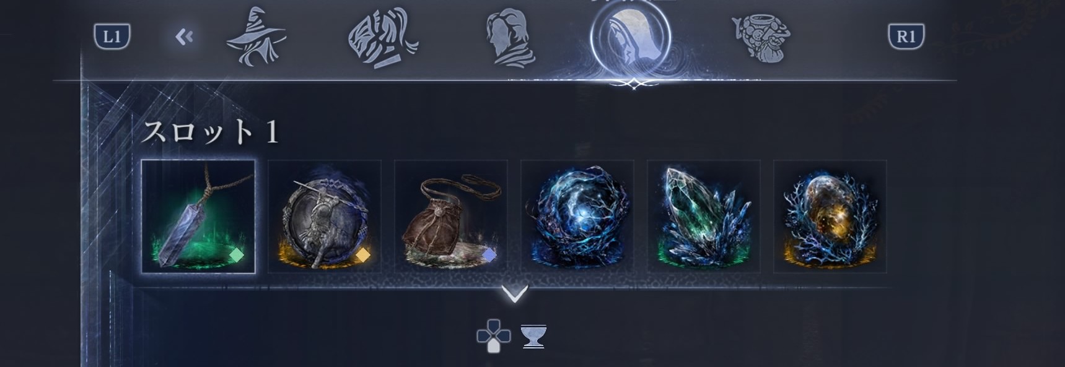
Task: Pick the brown leather pouch relic
Action: 451,217
